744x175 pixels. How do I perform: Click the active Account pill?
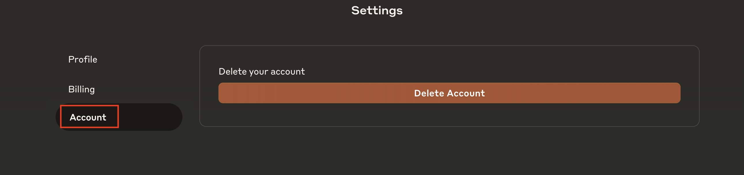click(x=118, y=117)
